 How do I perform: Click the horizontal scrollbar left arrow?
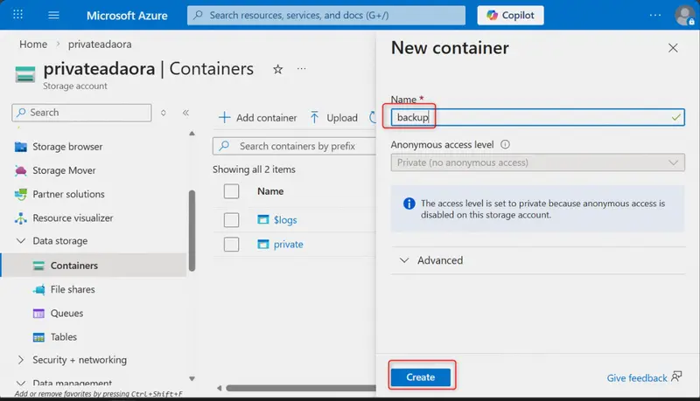[x=220, y=388]
